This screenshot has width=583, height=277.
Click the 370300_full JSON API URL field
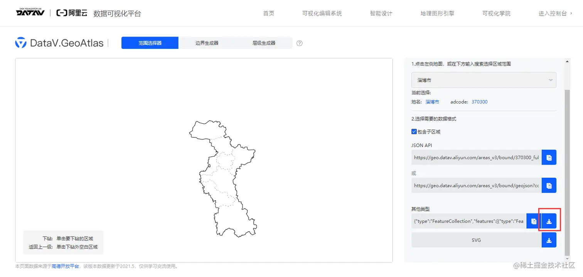click(x=477, y=157)
